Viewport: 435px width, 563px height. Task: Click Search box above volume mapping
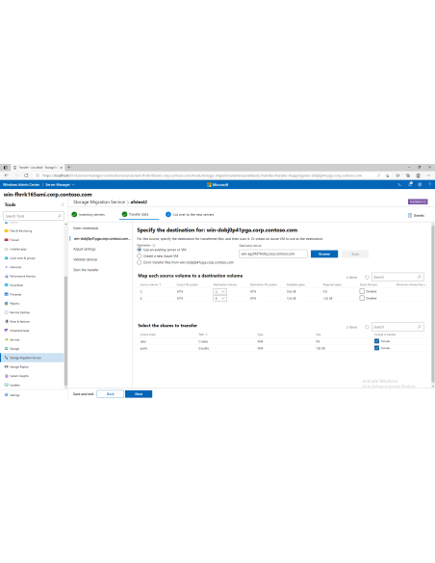tap(397, 278)
